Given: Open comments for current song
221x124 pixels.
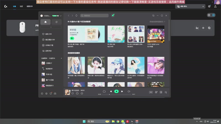Looking at the screenshot, I should click(x=77, y=93).
